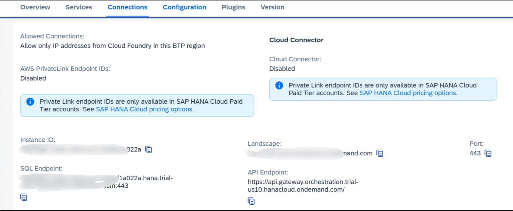Click the port value 443
513x211 pixels.
tap(475, 153)
